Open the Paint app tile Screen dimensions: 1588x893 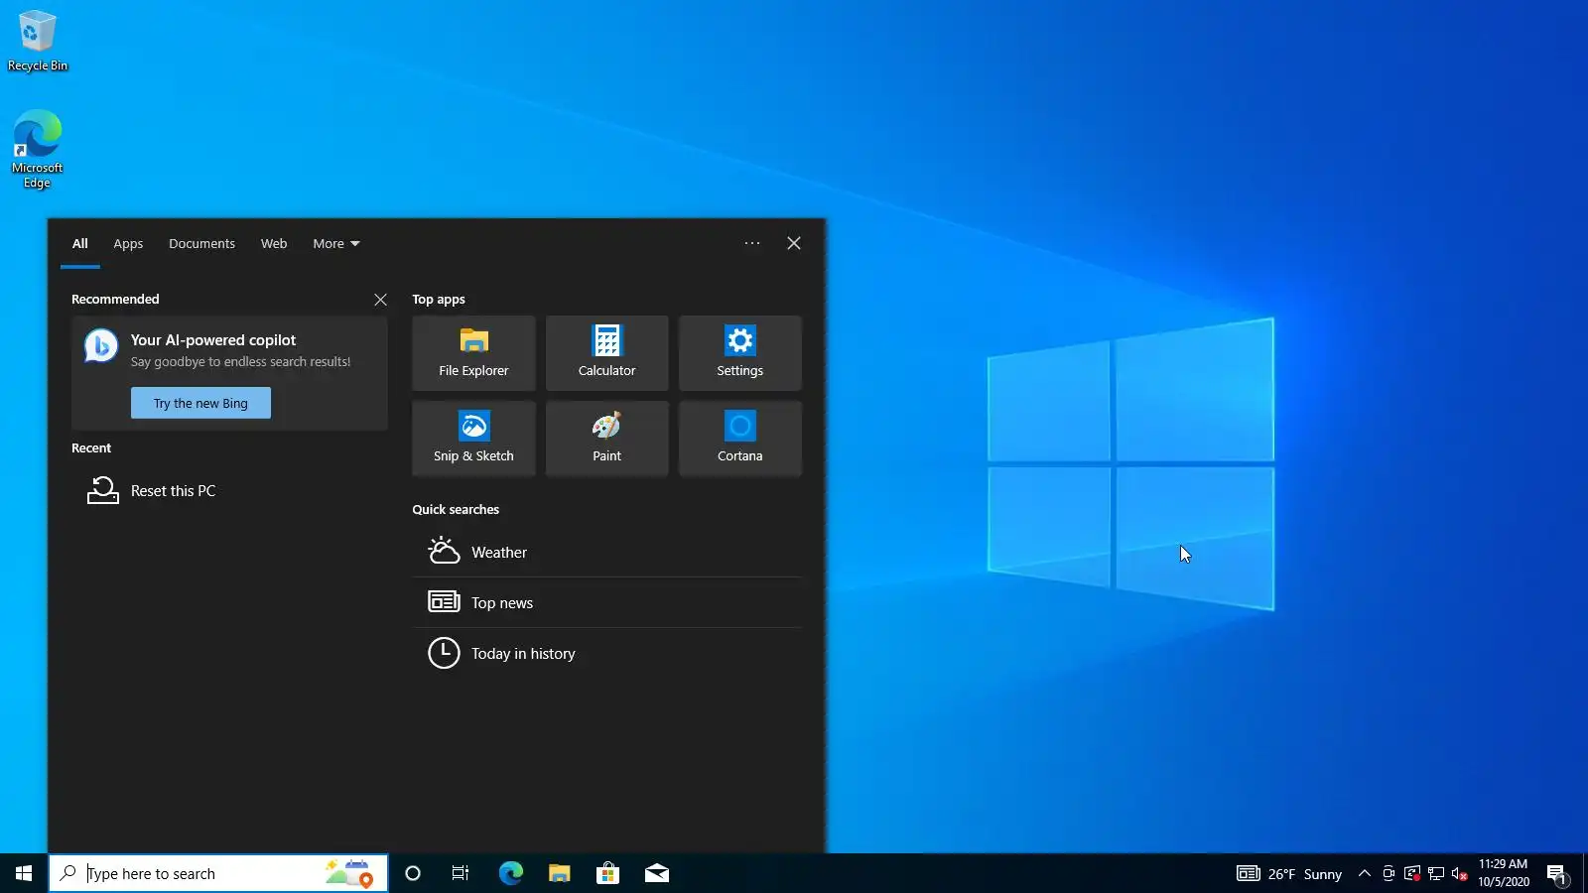point(606,439)
